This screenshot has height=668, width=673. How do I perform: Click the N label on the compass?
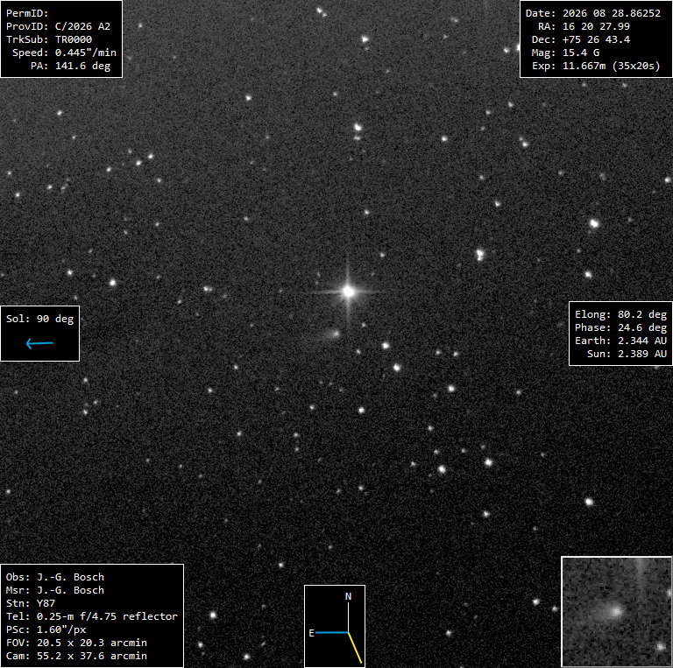(348, 596)
